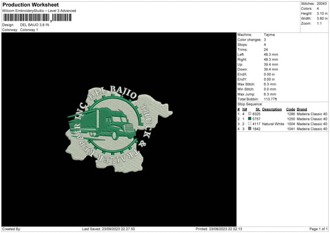Click stitch count 8325 in stop sequence
This screenshot has width=330, height=233.
click(256, 114)
